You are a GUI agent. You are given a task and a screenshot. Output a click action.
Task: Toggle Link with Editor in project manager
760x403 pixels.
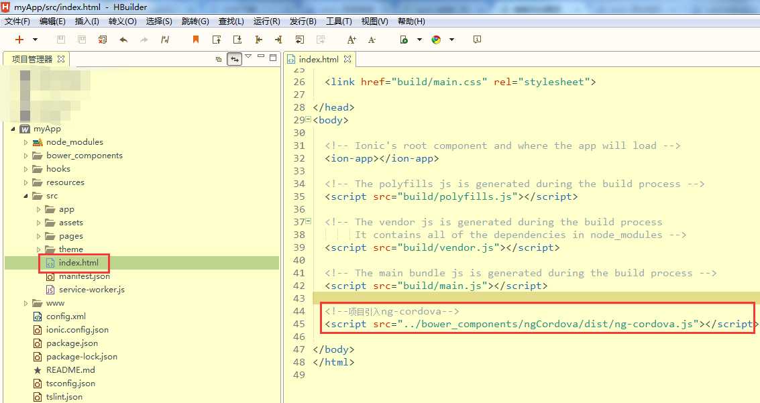(x=235, y=59)
